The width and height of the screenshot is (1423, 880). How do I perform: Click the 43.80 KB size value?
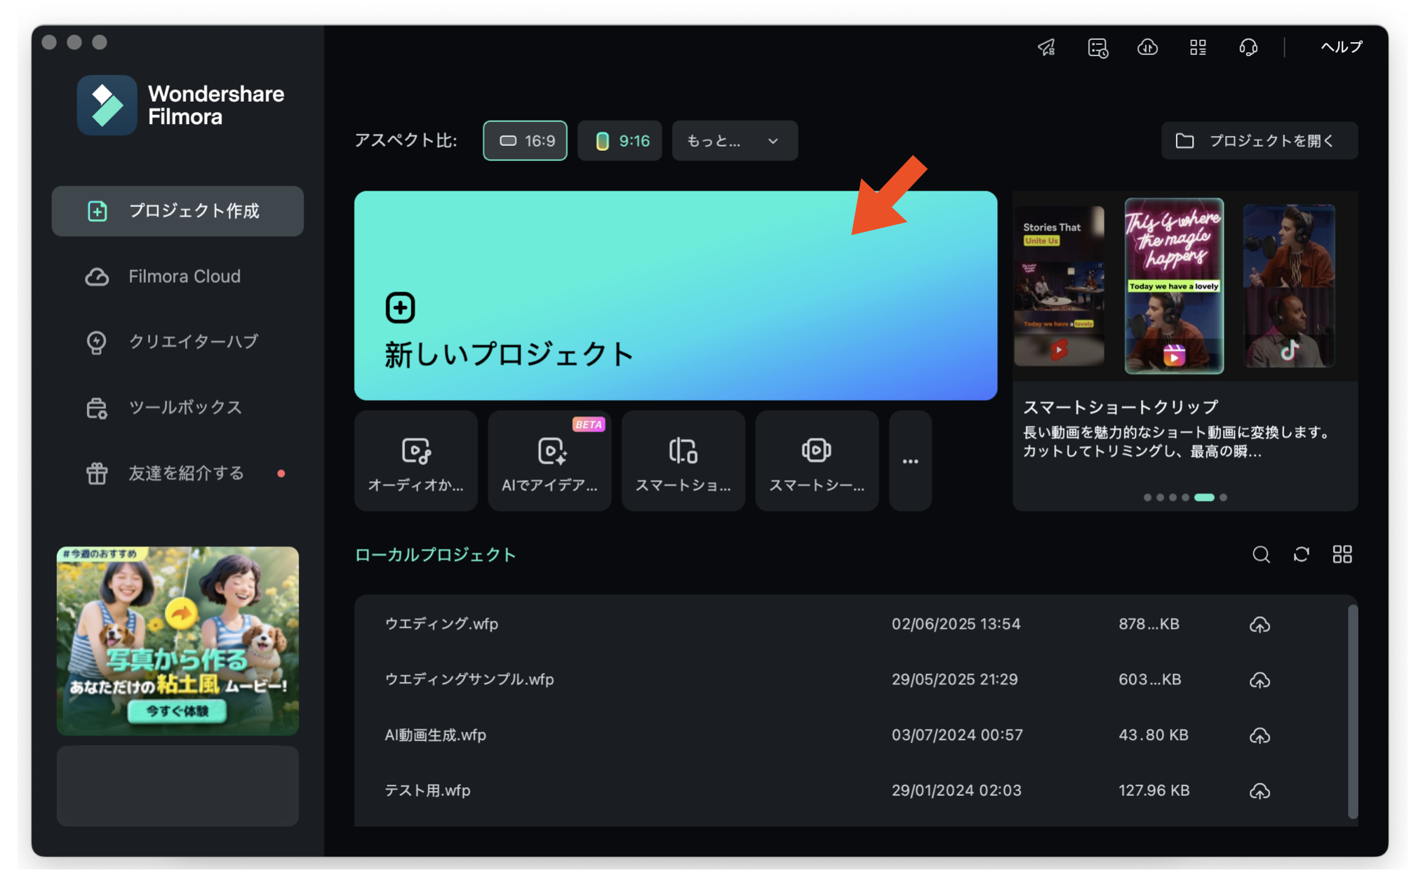tap(1153, 735)
